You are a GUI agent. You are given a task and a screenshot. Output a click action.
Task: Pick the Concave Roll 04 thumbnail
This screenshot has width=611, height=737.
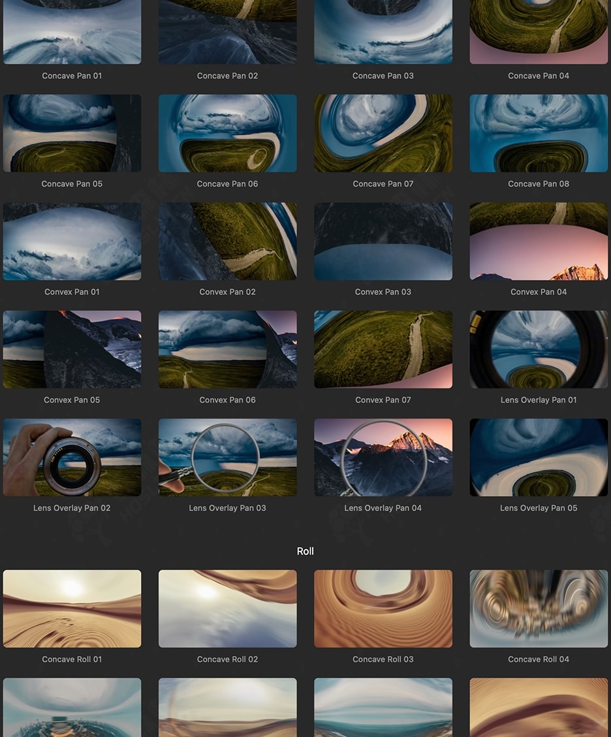click(x=539, y=608)
